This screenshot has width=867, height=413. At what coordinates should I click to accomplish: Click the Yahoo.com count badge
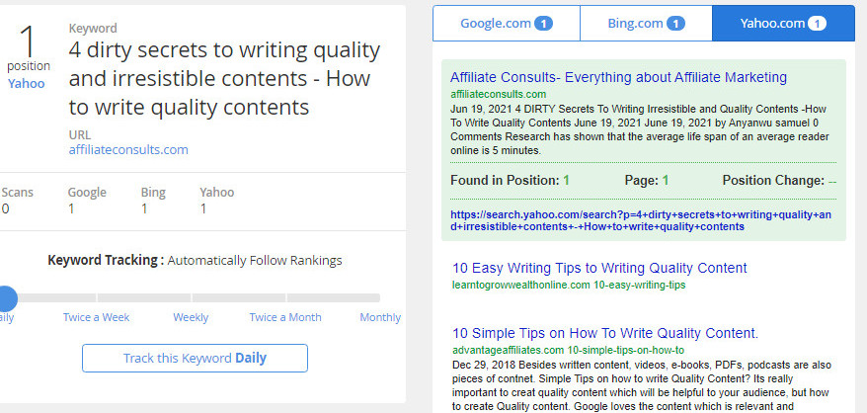(819, 23)
